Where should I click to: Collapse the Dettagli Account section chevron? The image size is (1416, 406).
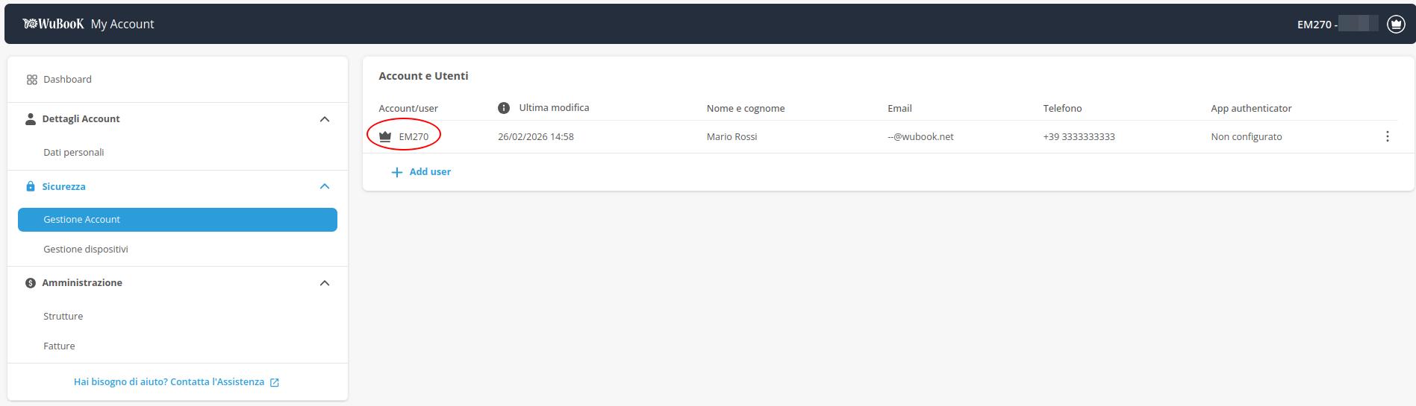point(324,119)
